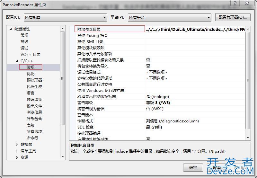Screen dimensions: 257x178
Task: Expand the 链接器 tree node
Action: (17, 145)
